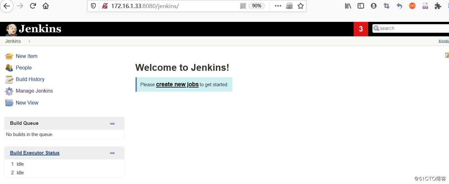The image size is (449, 184).
Task: Click the container icon beside bookmark star
Action: click(x=289, y=6)
